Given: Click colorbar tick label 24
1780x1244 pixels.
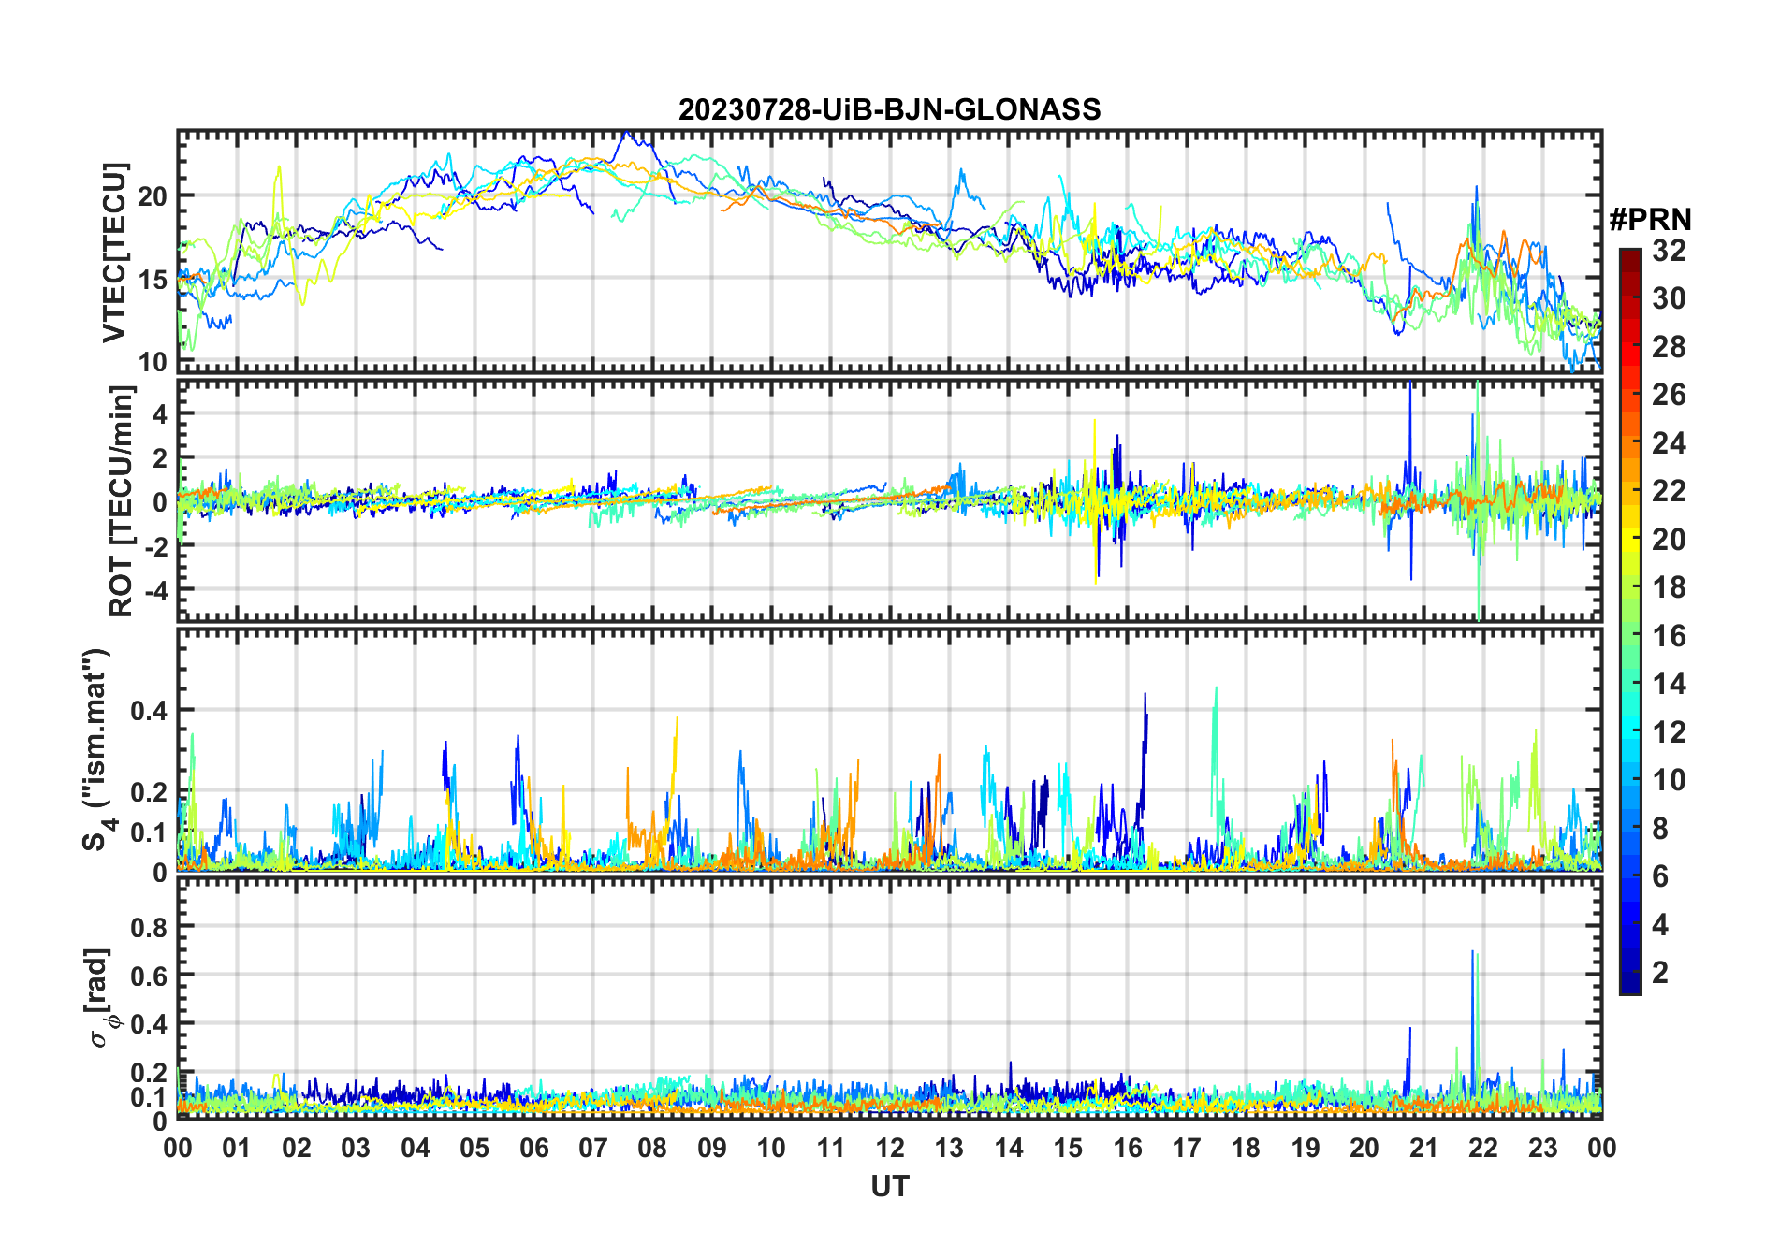Looking at the screenshot, I should click(x=1669, y=443).
